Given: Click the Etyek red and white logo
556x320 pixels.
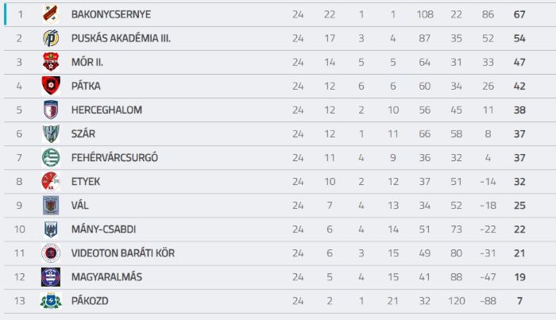Looking at the screenshot, I should (x=51, y=182).
